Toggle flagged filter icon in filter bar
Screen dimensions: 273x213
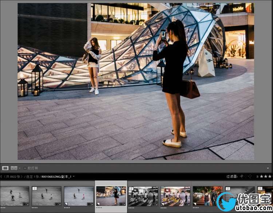click(242, 177)
